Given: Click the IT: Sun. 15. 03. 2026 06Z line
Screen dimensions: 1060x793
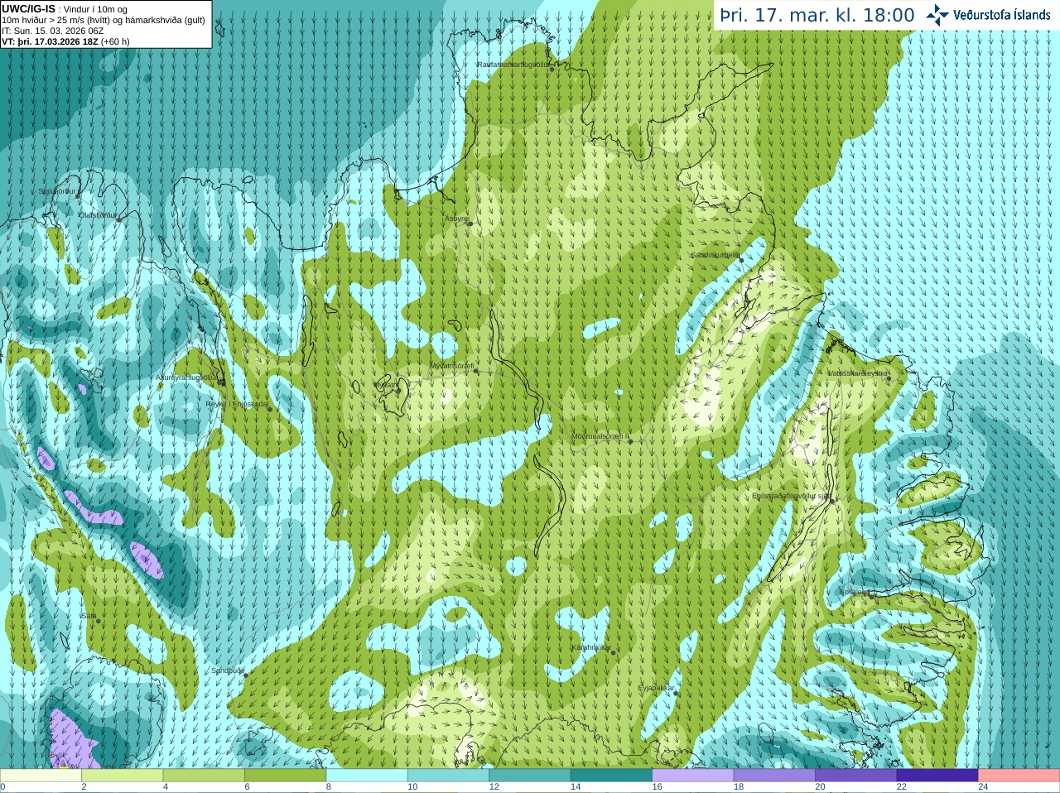Looking at the screenshot, I should 53,31.
